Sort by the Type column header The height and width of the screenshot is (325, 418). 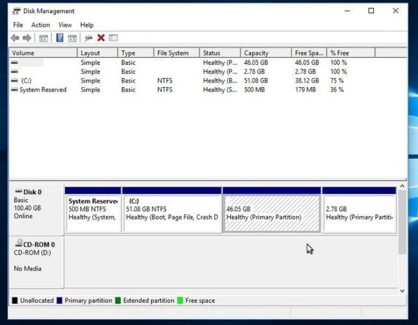(135, 53)
